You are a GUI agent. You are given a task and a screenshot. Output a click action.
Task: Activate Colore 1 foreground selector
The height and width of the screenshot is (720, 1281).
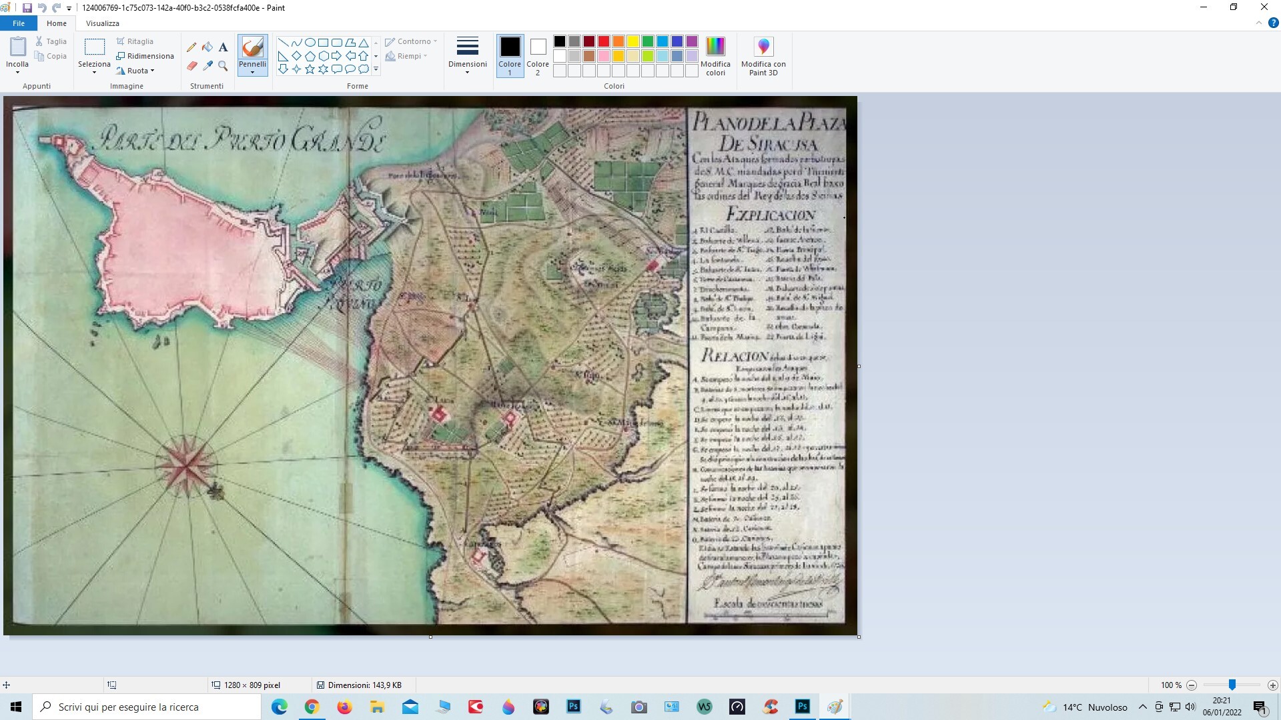[510, 56]
